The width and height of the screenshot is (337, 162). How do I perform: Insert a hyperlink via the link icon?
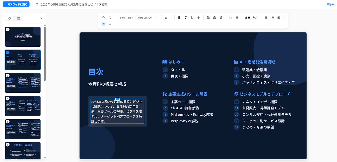(x=272, y=18)
